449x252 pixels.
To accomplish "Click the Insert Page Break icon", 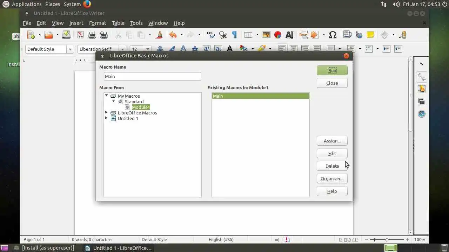I will click(303, 35).
